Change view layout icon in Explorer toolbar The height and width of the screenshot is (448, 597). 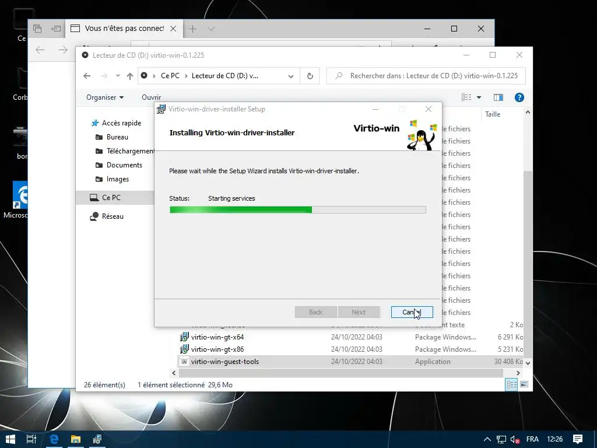point(466,97)
